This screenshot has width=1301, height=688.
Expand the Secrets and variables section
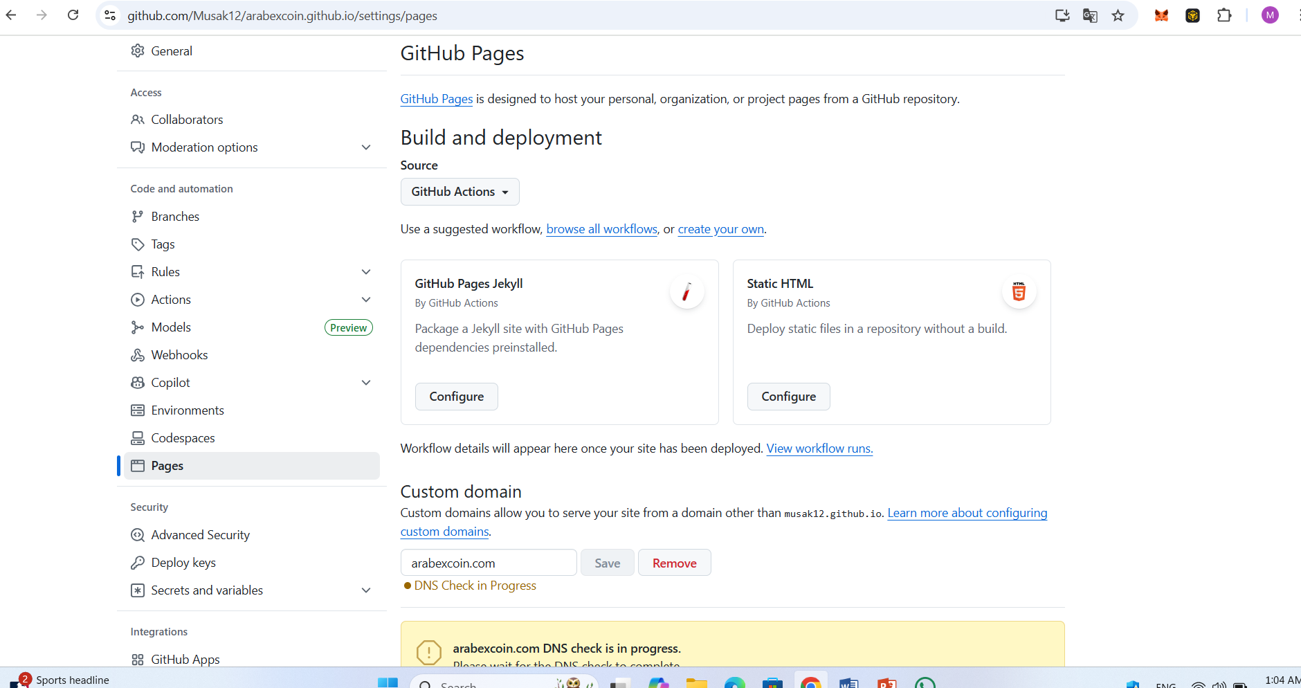pos(366,590)
